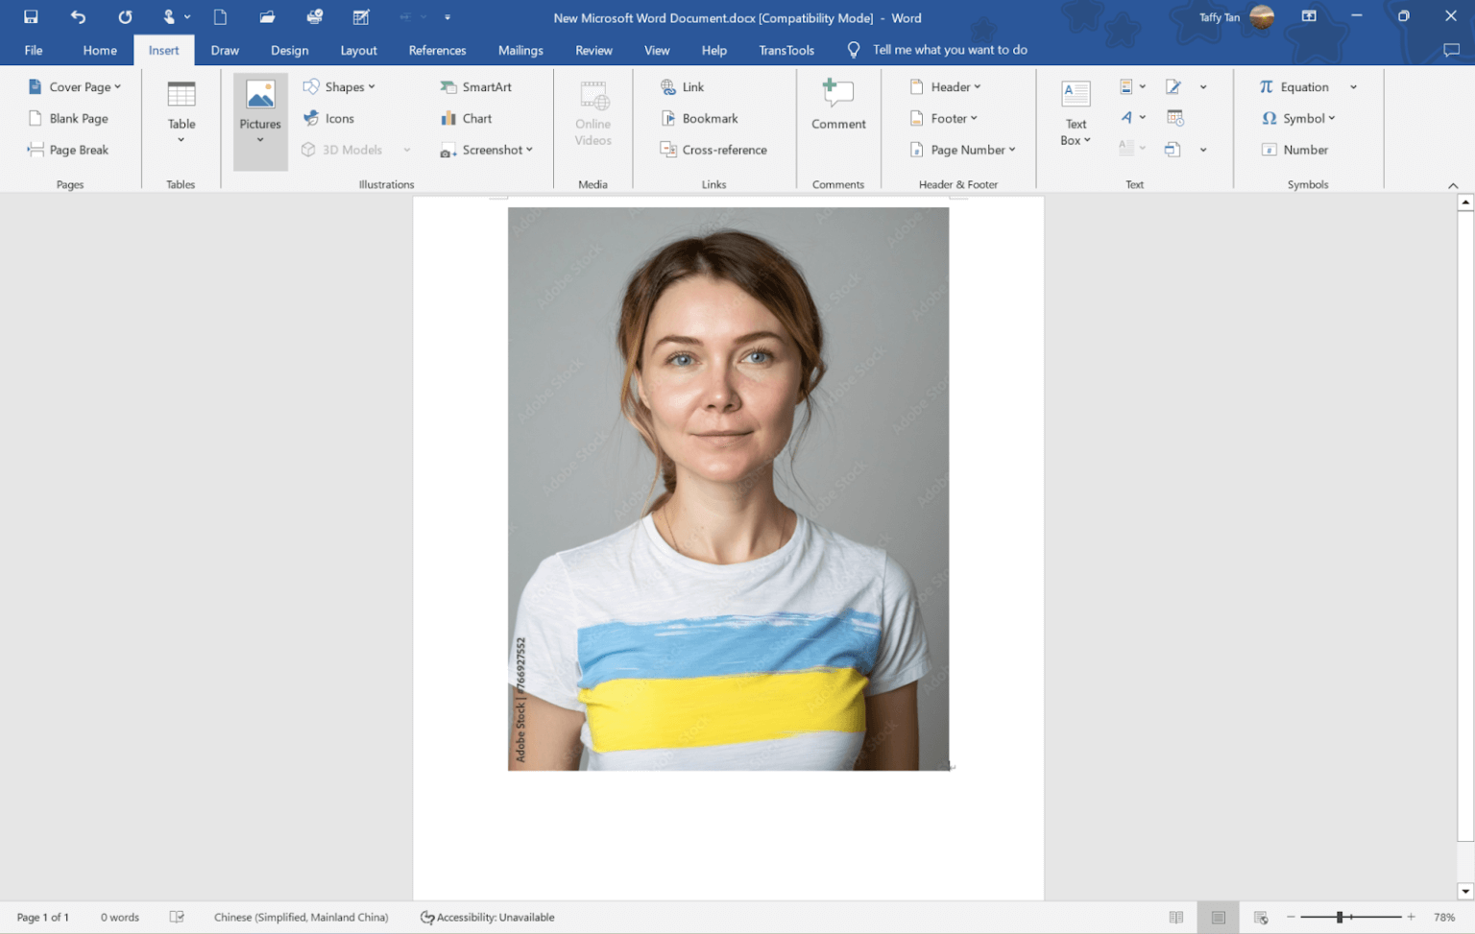Insert a SmartArt graphic

coord(475,86)
